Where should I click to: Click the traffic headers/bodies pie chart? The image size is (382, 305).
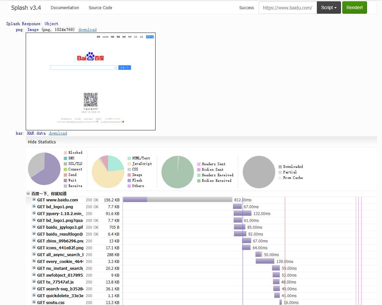coord(178,172)
